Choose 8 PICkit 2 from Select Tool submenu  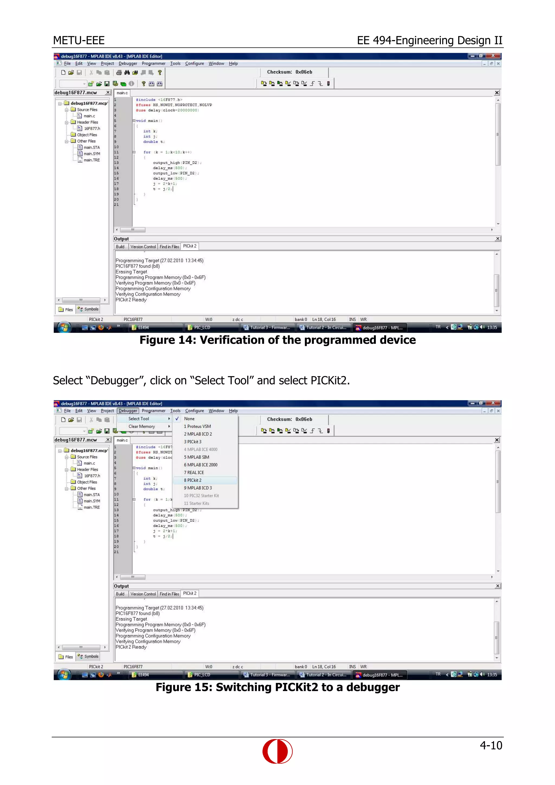point(205,480)
